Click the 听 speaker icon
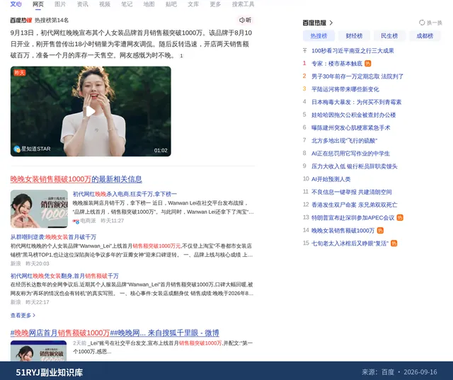 [241, 20]
